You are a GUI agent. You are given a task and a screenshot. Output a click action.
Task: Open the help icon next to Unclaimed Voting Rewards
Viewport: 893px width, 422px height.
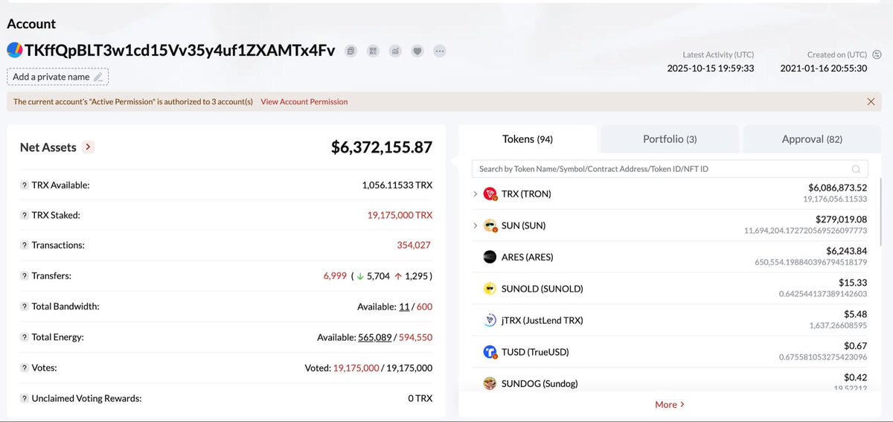click(x=24, y=398)
